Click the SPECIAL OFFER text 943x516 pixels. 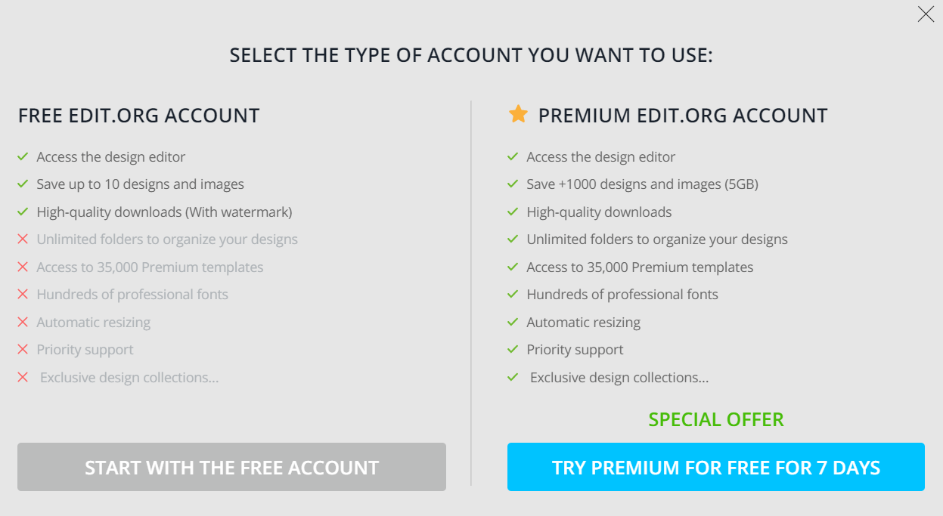coord(716,419)
